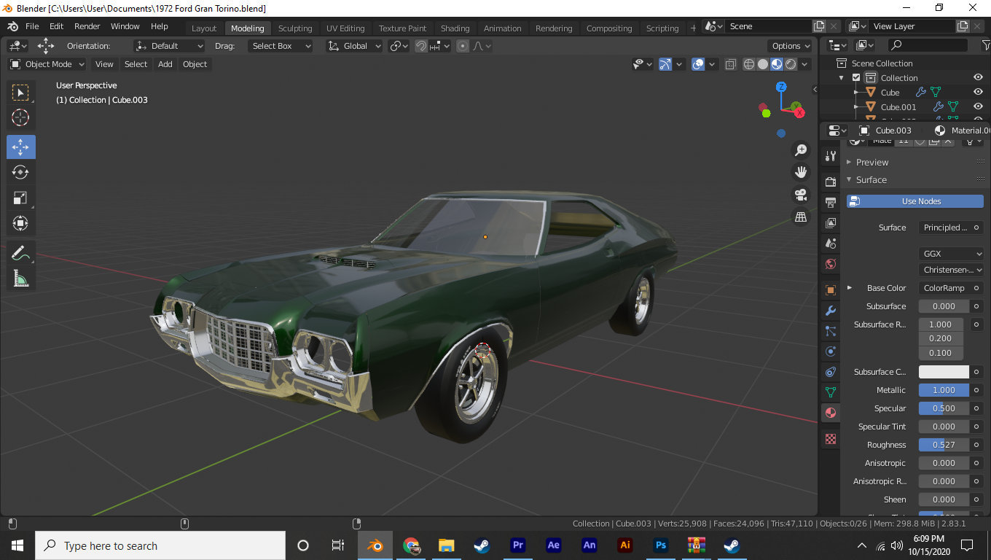Open the Particles properties tab

830,330
